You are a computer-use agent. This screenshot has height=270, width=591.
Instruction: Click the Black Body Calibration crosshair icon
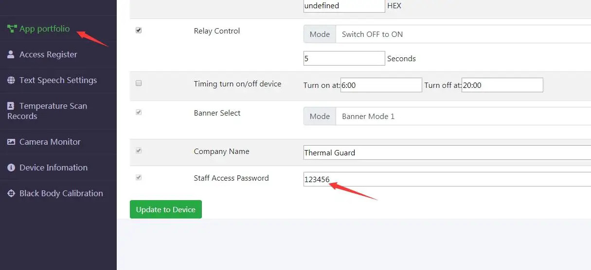[x=11, y=193]
